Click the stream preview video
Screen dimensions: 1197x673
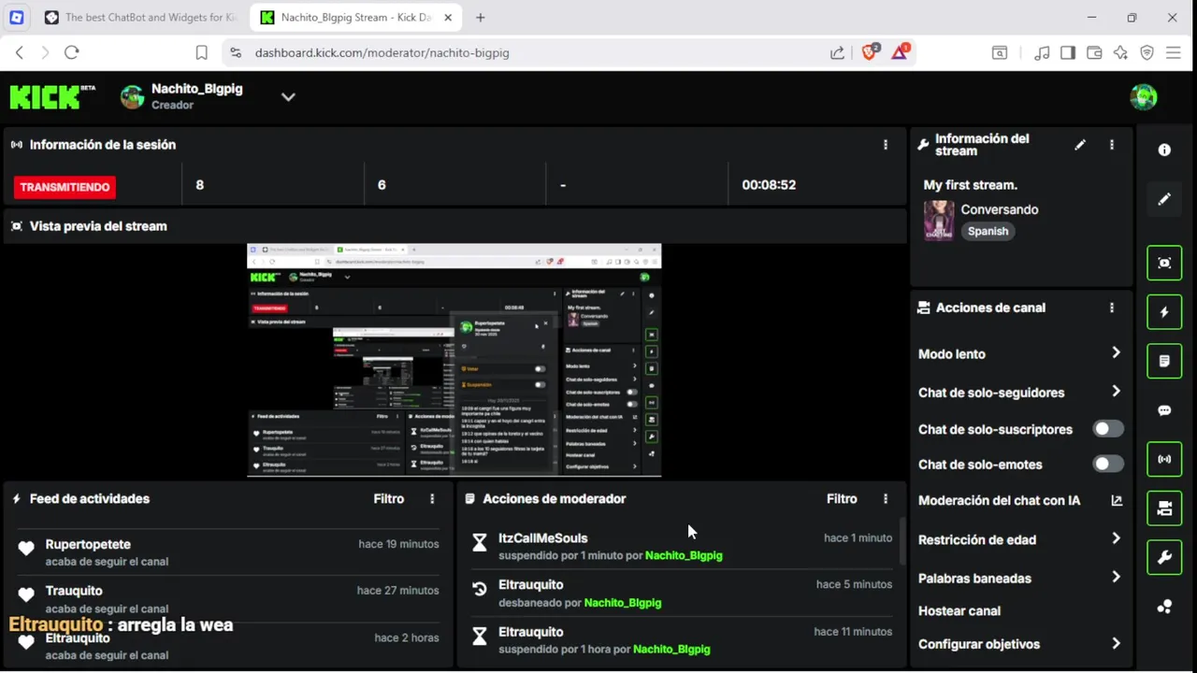454,360
